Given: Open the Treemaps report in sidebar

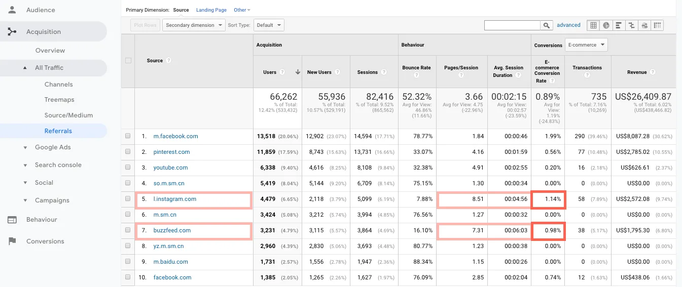Looking at the screenshot, I should point(59,100).
